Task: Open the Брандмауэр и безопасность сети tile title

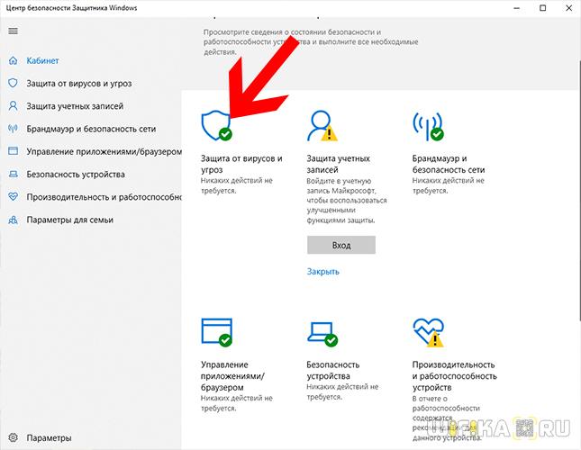Action: (x=449, y=164)
